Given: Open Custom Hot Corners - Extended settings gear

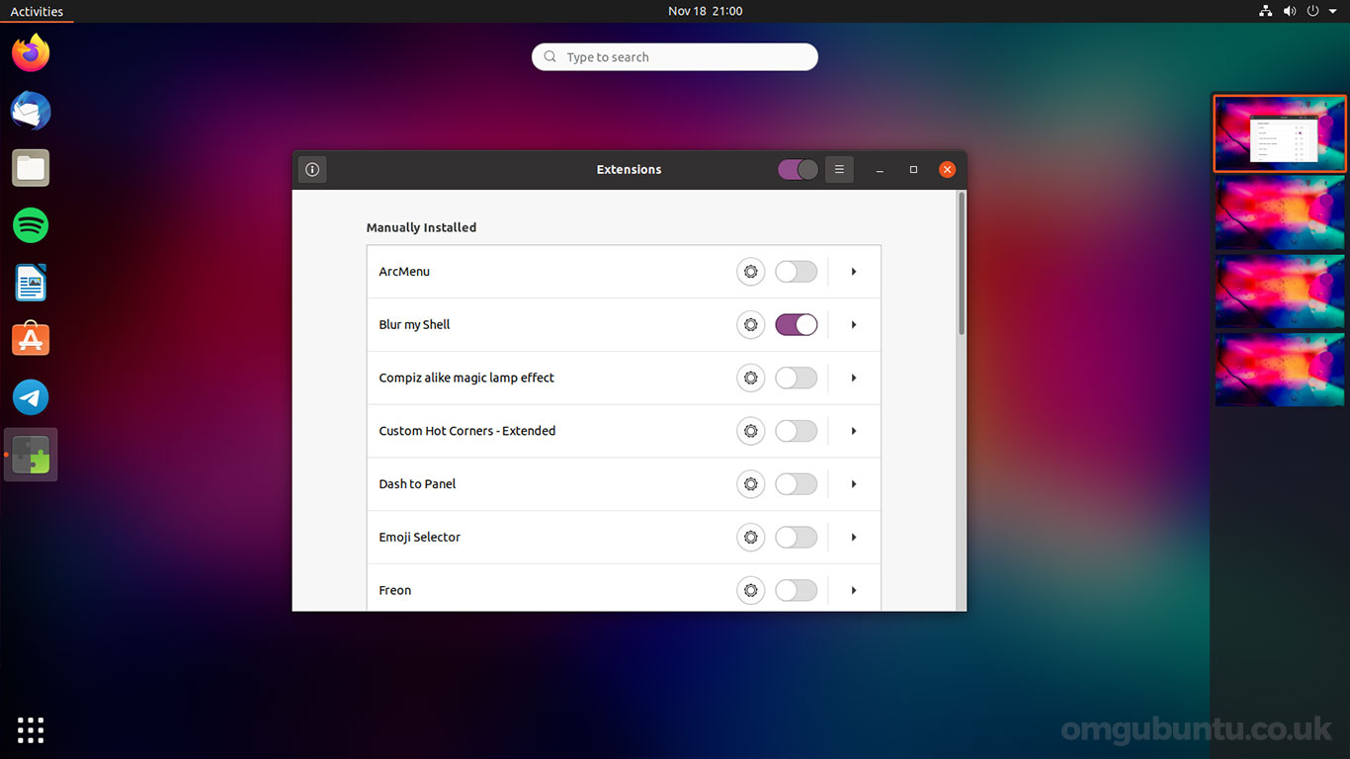Looking at the screenshot, I should coord(751,431).
